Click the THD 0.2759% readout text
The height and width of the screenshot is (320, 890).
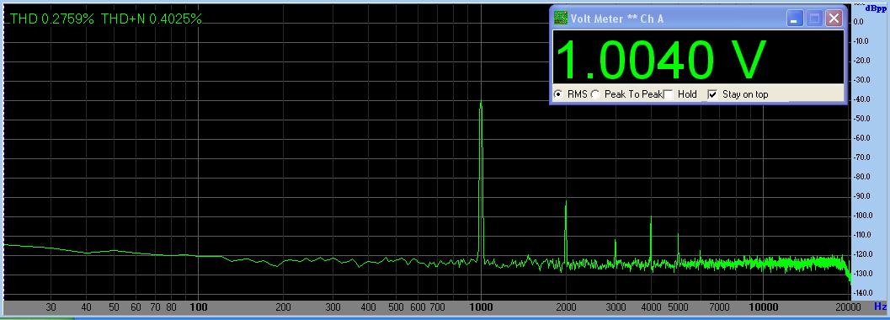51,19
